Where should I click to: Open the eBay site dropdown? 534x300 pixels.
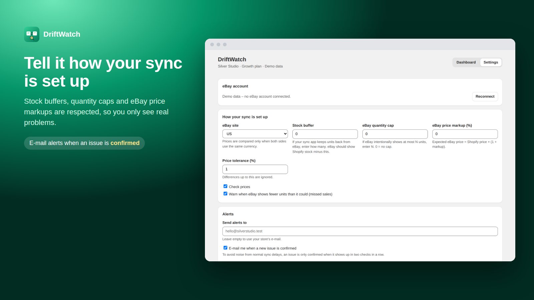[x=255, y=134]
